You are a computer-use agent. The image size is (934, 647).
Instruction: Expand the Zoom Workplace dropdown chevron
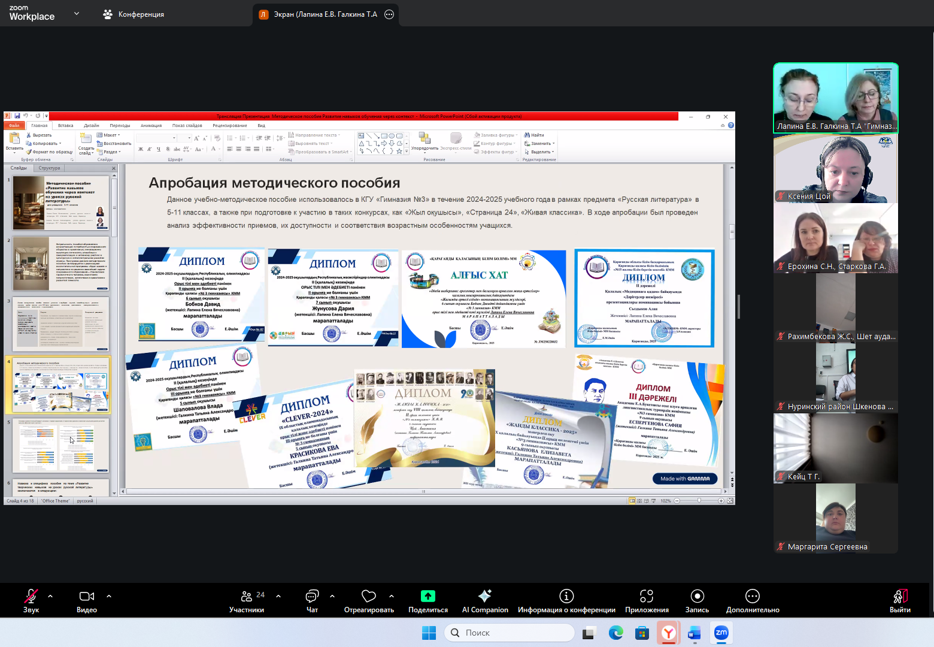click(x=77, y=13)
